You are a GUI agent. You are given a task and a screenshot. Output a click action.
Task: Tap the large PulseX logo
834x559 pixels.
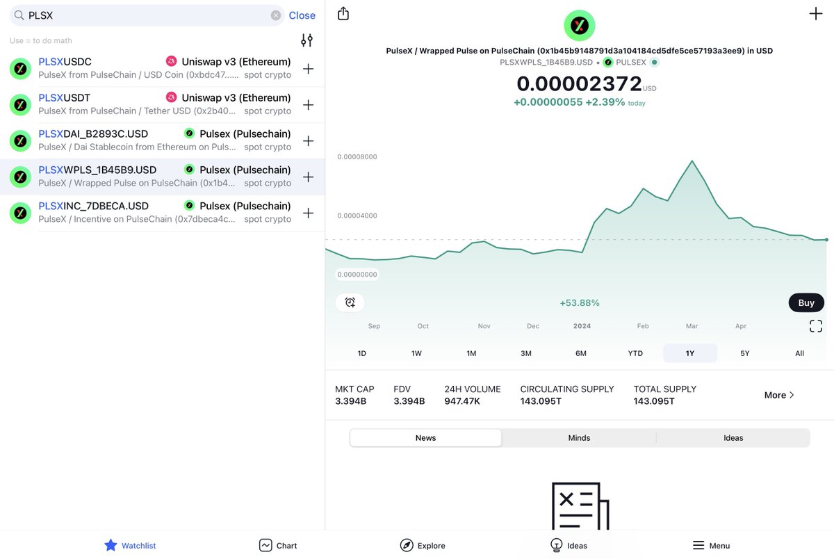coord(580,26)
